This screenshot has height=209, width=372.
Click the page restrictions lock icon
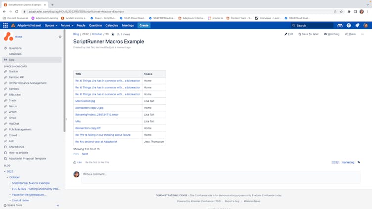[x=113, y=35]
